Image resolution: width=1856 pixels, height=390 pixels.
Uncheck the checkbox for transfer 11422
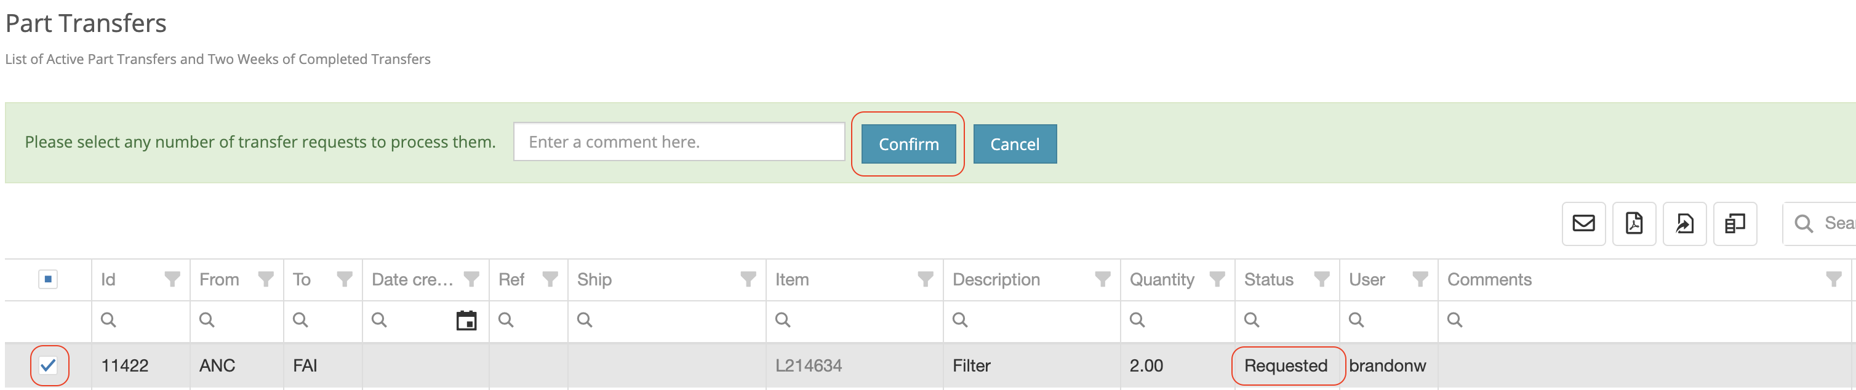pyautogui.click(x=48, y=365)
